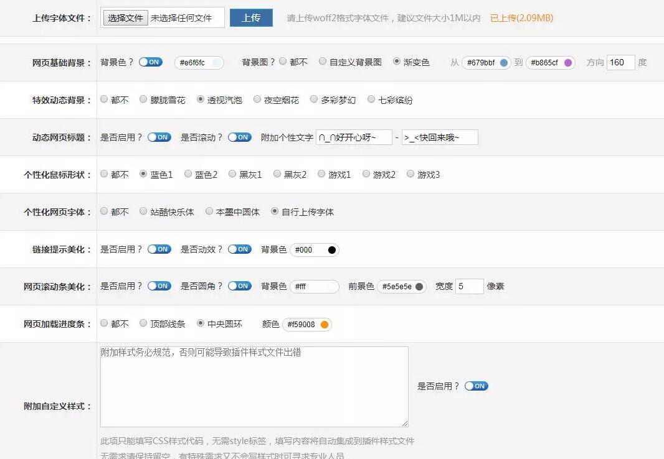Click the gradient direction 160 degree input

click(x=620, y=62)
